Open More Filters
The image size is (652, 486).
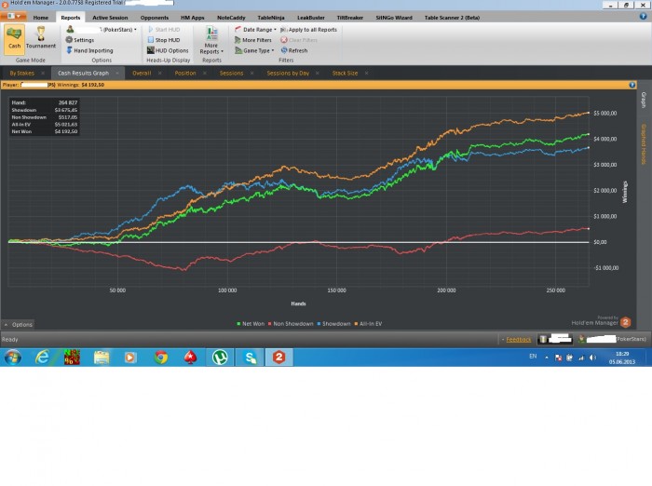[252, 40]
